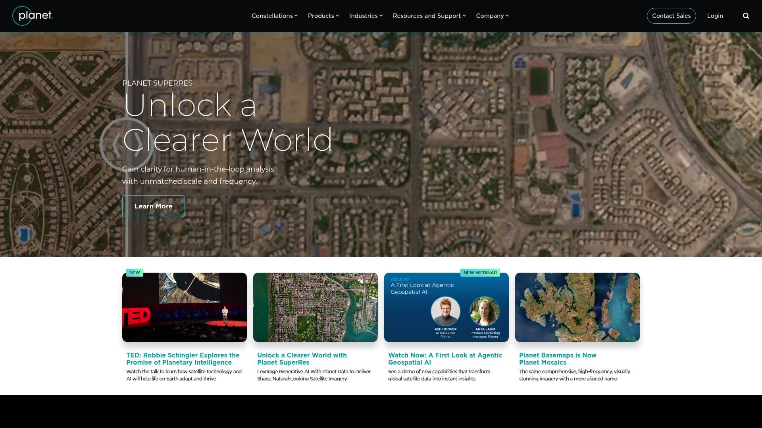
Task: Open the Agentic Geospatial AI webinar thumbnail
Action: coord(446,307)
